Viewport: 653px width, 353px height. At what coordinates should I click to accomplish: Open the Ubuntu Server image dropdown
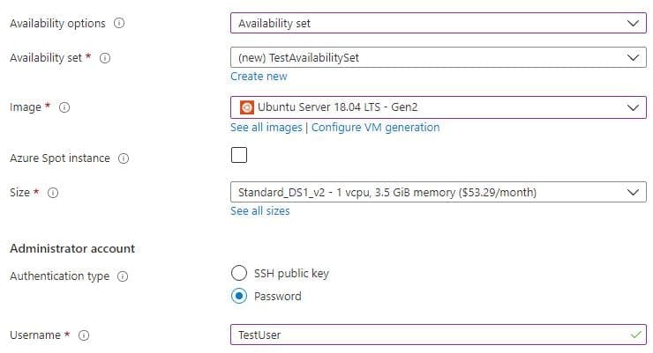[437, 107]
